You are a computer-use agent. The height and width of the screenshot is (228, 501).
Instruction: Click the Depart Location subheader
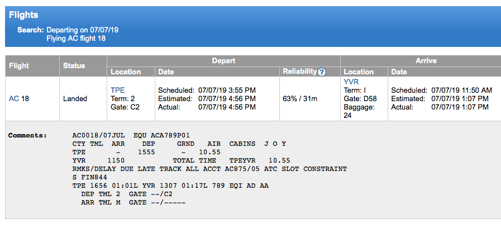[x=126, y=72]
